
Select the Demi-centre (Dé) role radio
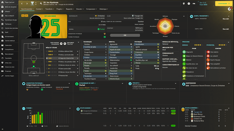pos(47,69)
